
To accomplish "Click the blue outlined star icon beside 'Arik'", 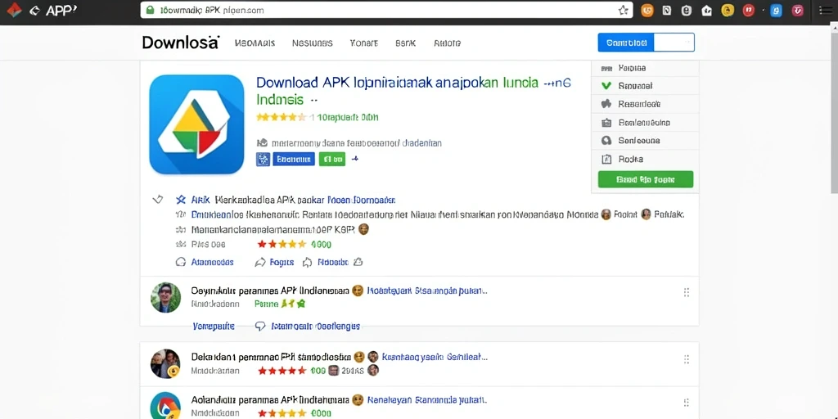I will (x=181, y=200).
